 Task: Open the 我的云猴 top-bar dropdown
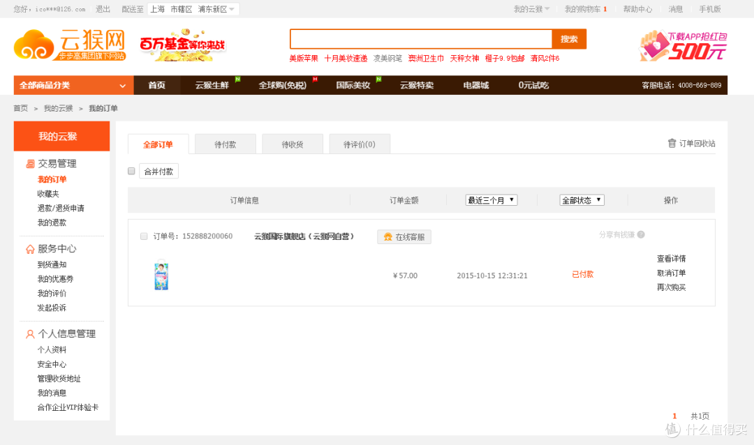pos(531,9)
